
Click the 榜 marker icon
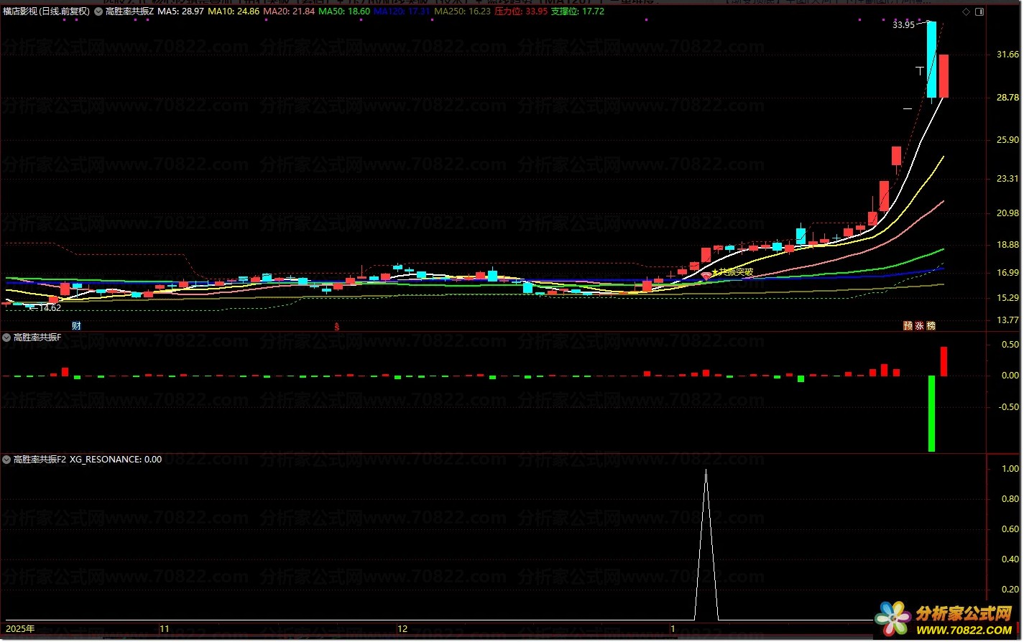(931, 326)
